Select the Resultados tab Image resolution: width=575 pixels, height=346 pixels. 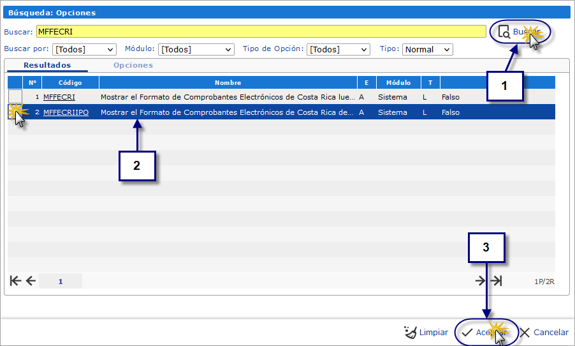click(47, 65)
